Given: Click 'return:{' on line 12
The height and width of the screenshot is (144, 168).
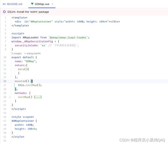Looking at the screenshot, I should [21, 65].
